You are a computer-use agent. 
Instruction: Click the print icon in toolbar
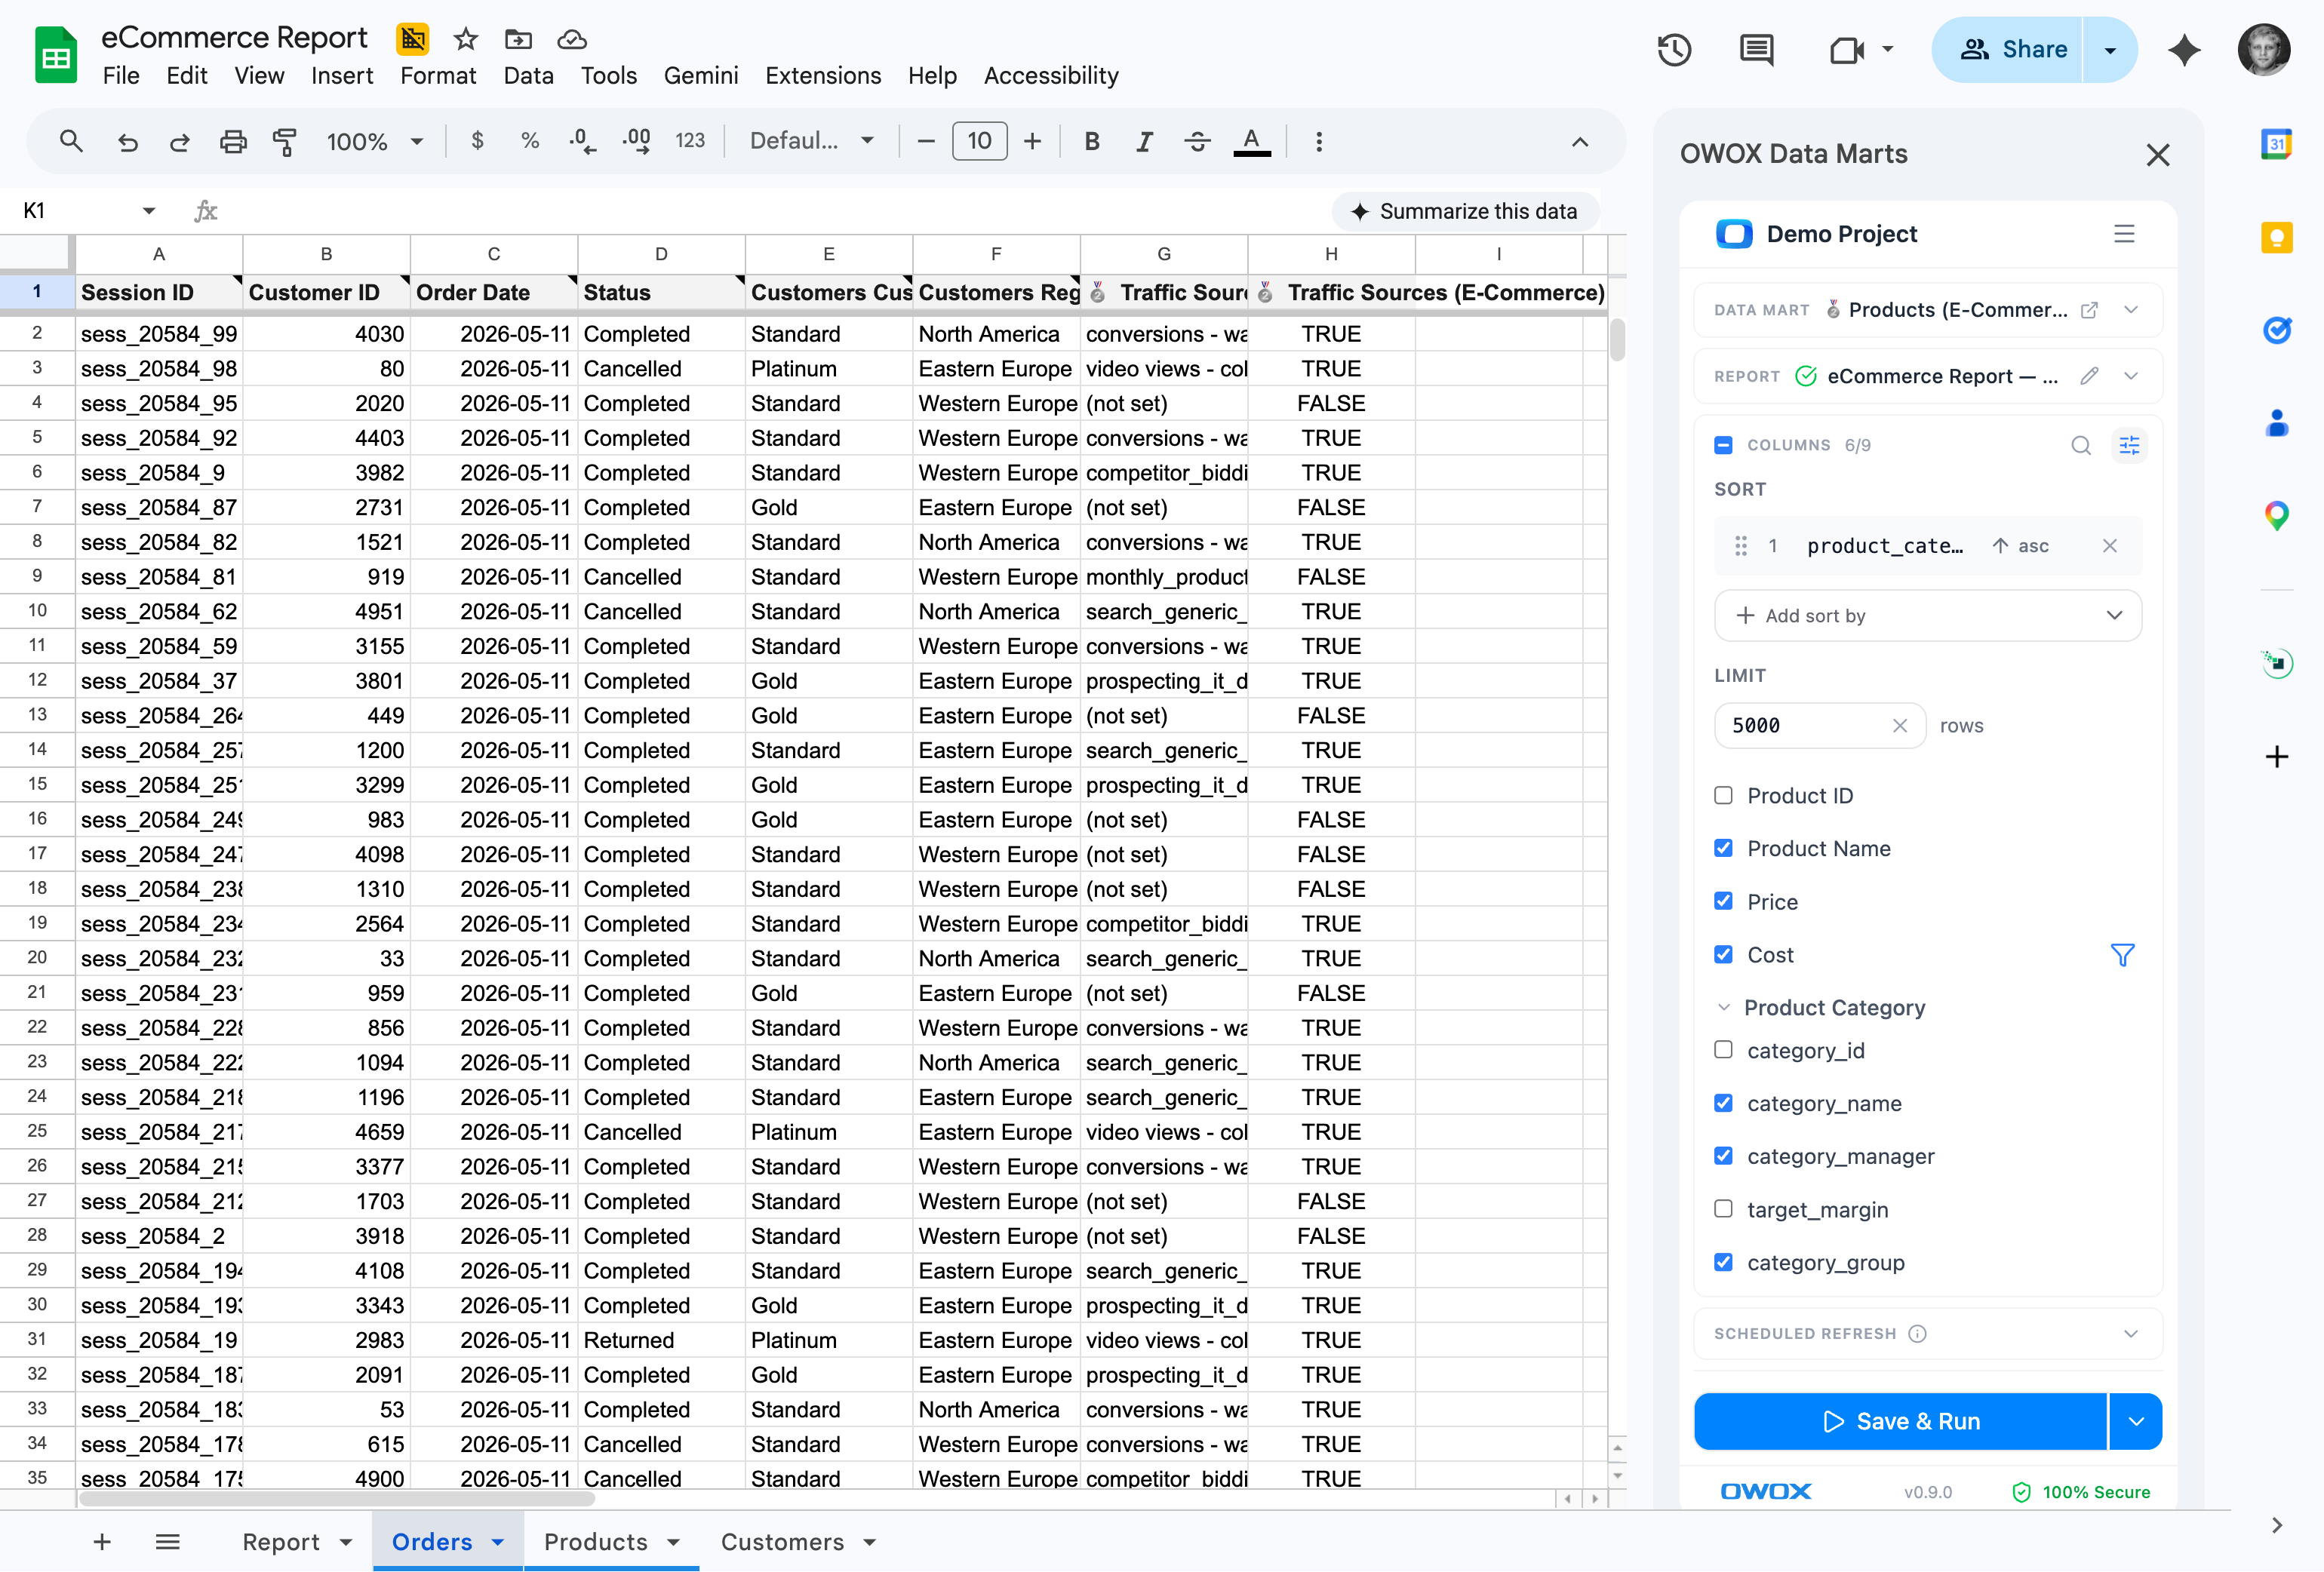(233, 141)
